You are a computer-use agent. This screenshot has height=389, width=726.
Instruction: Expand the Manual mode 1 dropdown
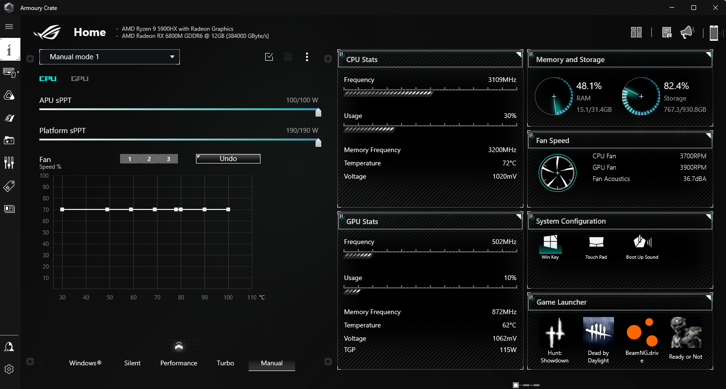click(110, 57)
